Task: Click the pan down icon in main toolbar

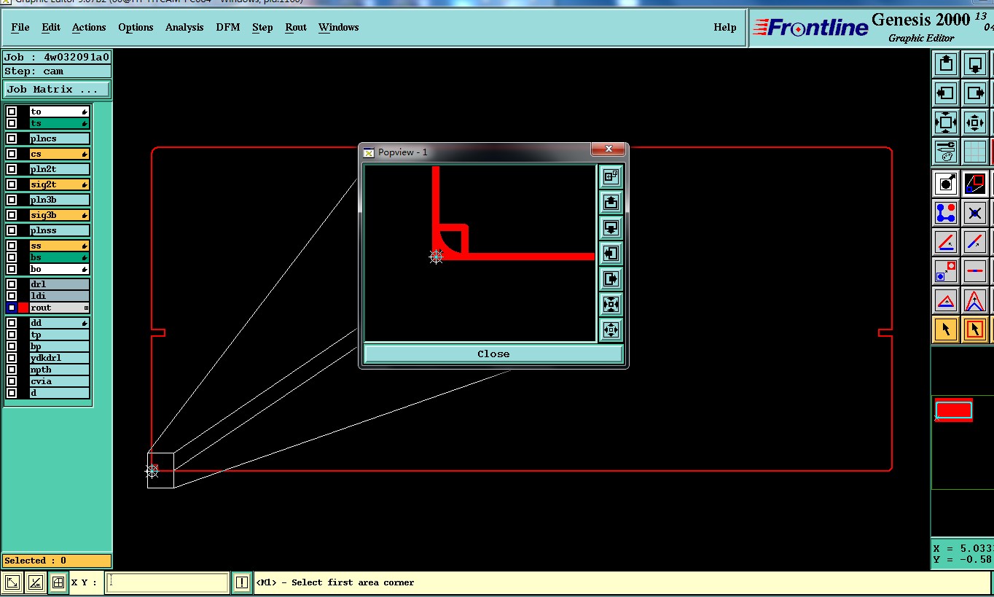Action: click(975, 64)
